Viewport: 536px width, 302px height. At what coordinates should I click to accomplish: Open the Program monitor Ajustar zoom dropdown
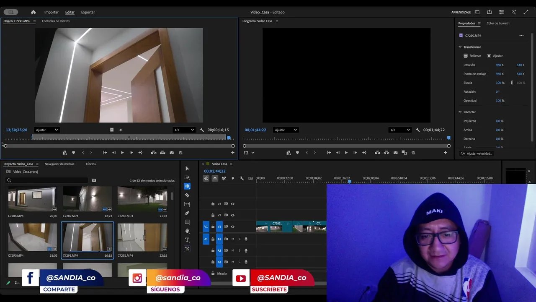(x=286, y=130)
